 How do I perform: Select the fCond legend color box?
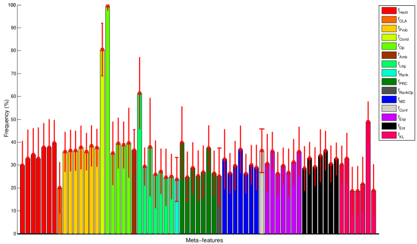tap(389, 37)
